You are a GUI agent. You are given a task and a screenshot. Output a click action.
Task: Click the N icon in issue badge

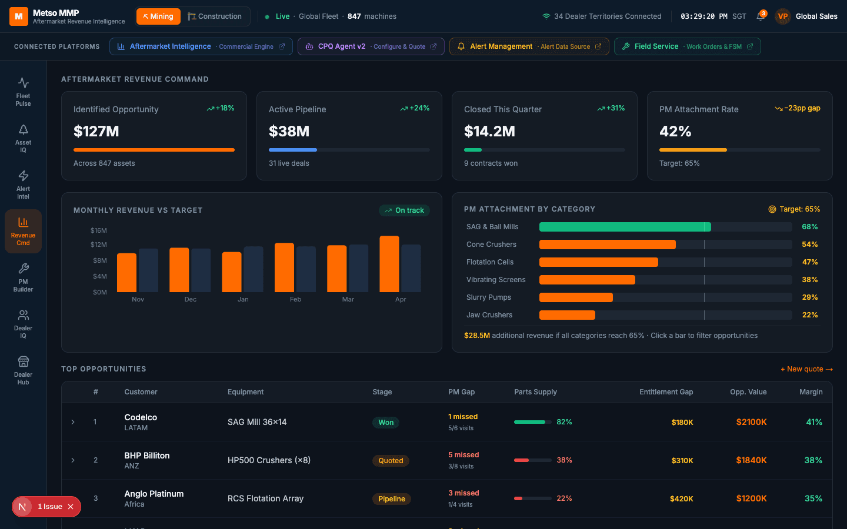coord(22,507)
